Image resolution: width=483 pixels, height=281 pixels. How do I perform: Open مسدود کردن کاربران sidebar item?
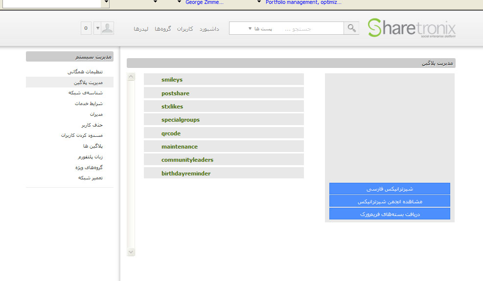point(82,135)
